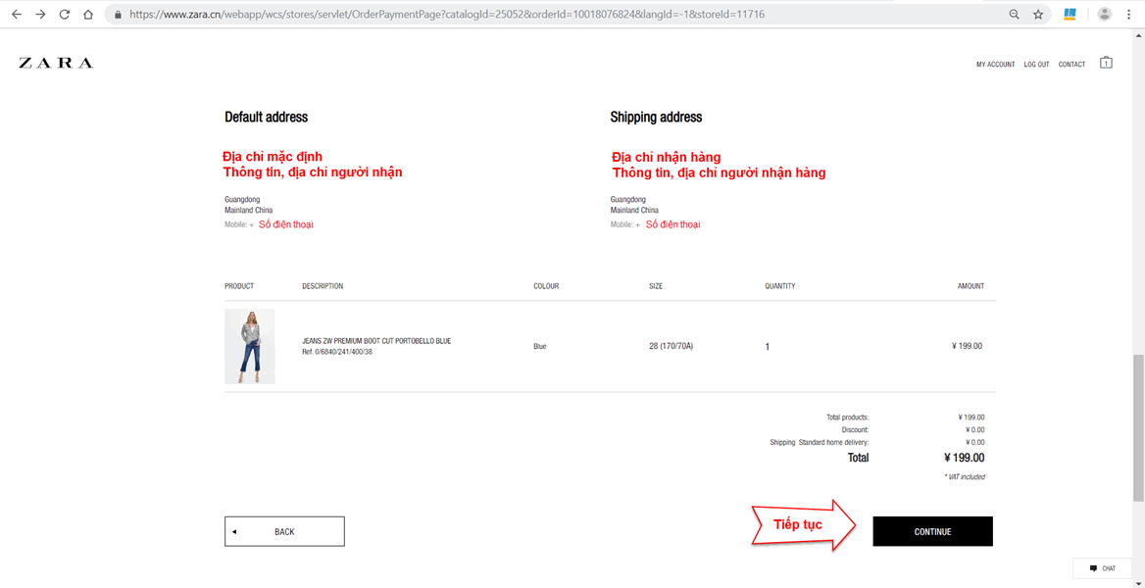Click LOG OUT link
This screenshot has width=1145, height=588.
pyautogui.click(x=1036, y=65)
